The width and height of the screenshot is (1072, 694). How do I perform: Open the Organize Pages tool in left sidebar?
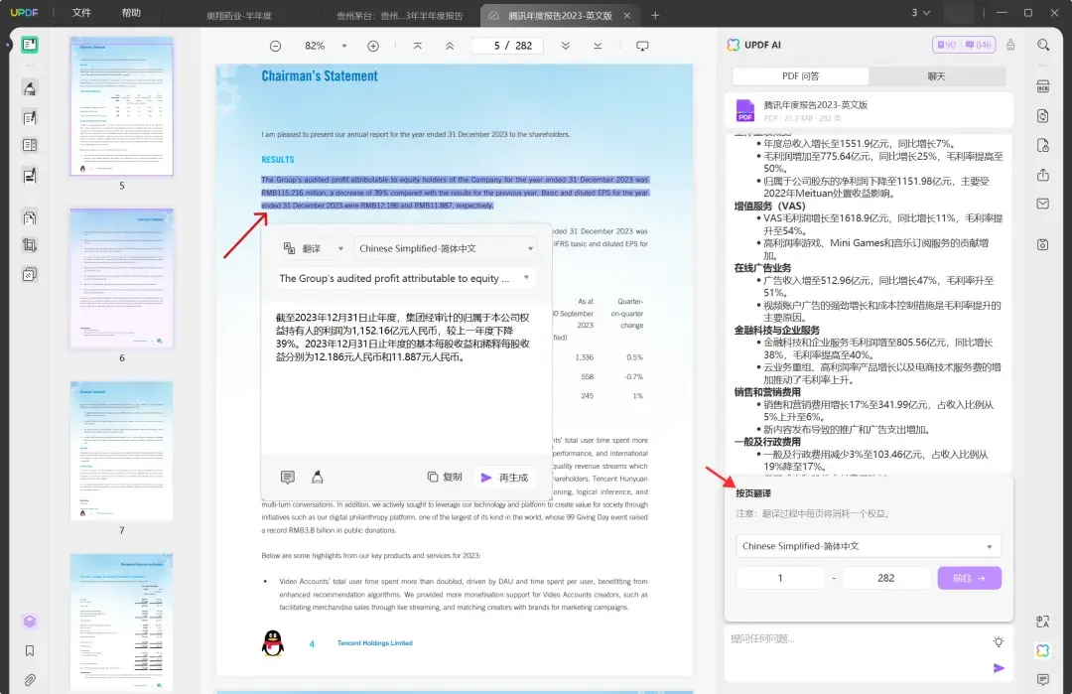pos(30,218)
